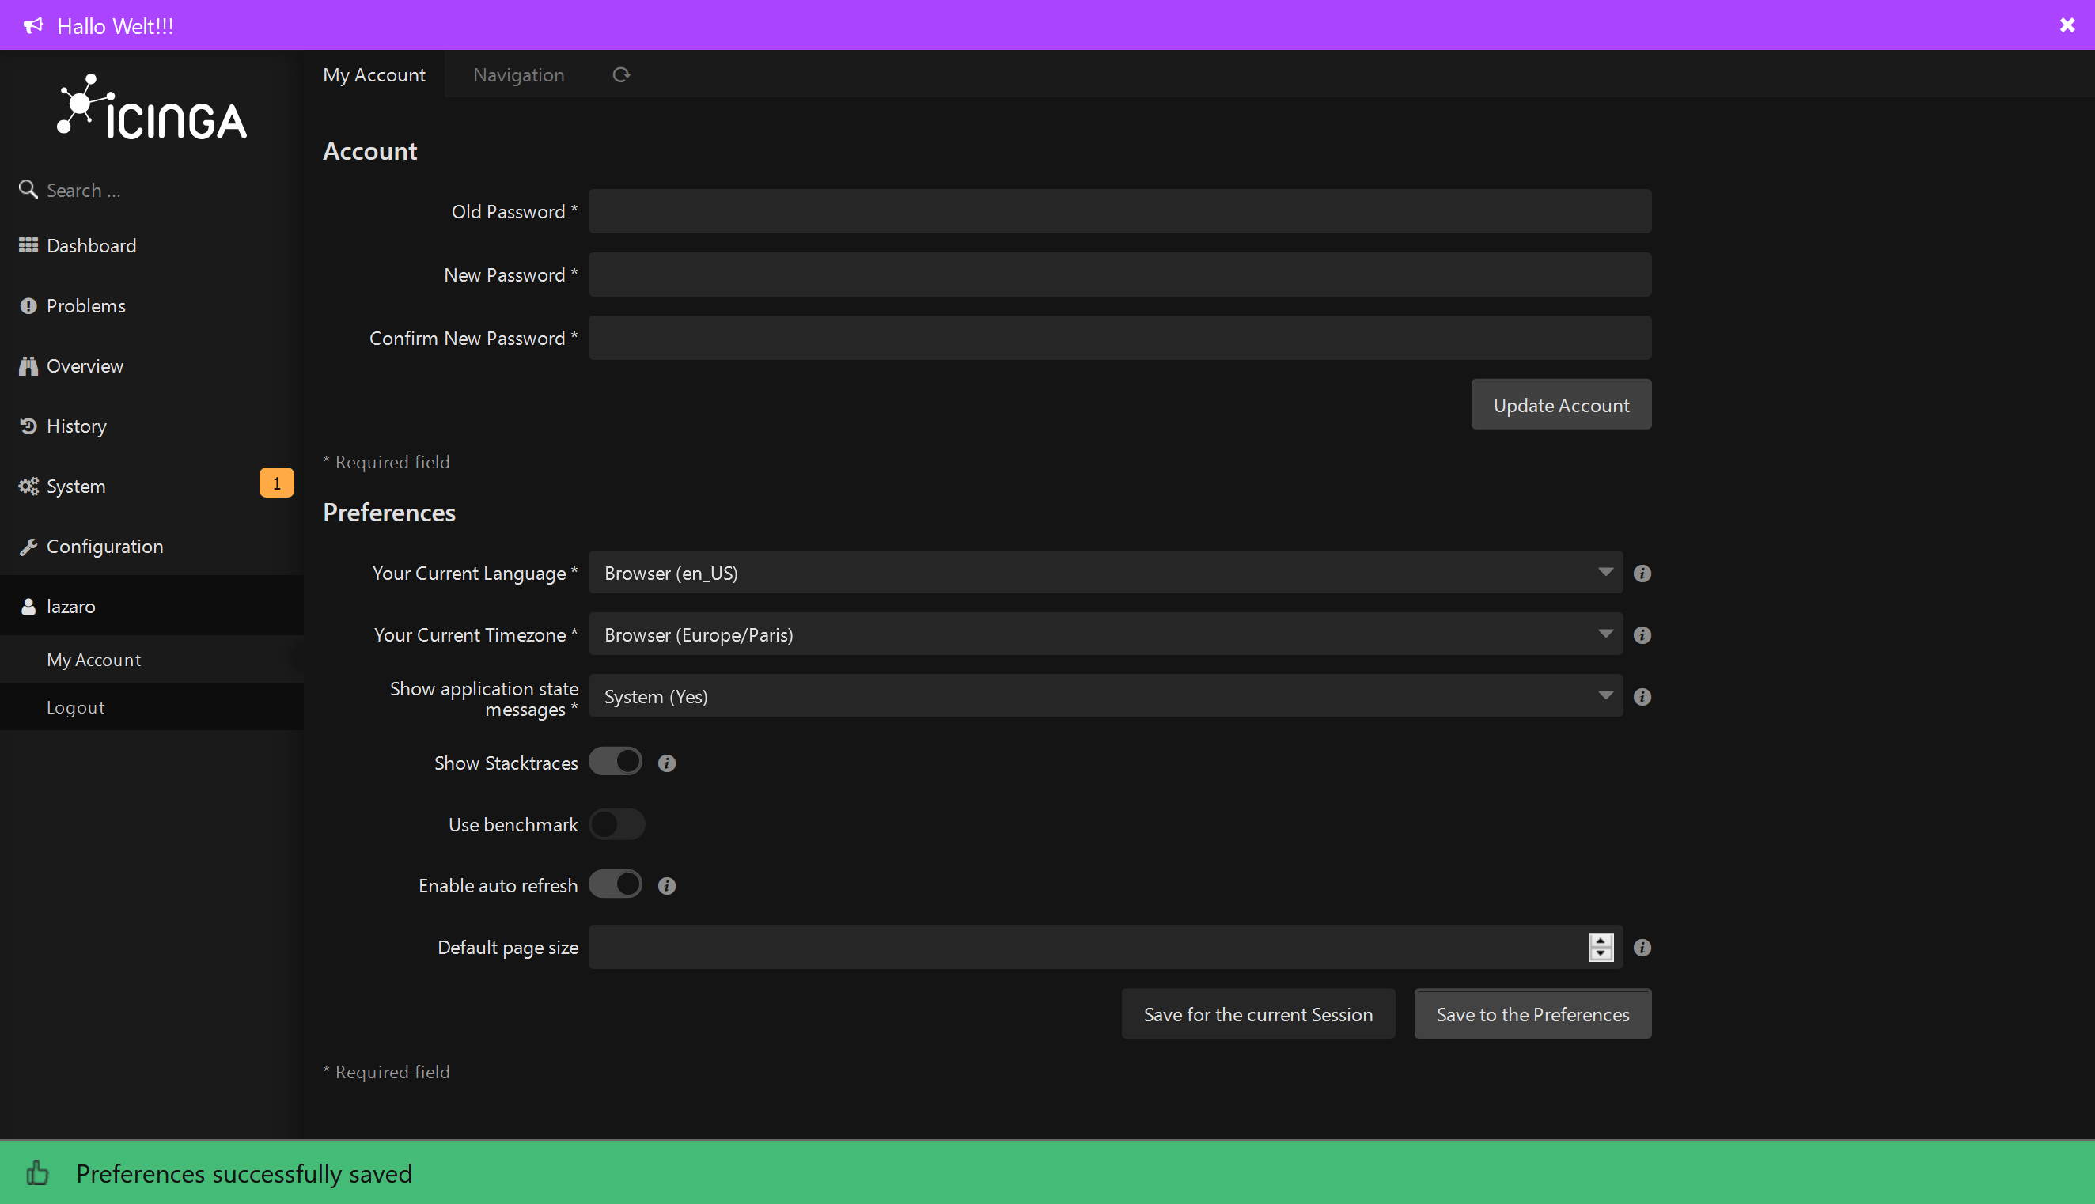Click the Old Password input field
The image size is (2095, 1204).
click(1119, 212)
